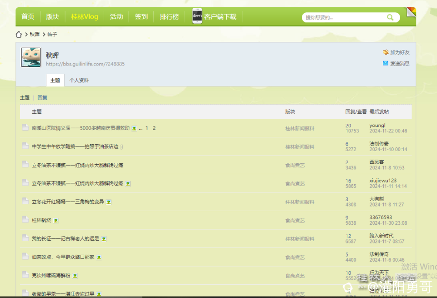The image size is (437, 298).
Task: Go to page 2 of 南溪山医院 thread
Action: tap(154, 128)
